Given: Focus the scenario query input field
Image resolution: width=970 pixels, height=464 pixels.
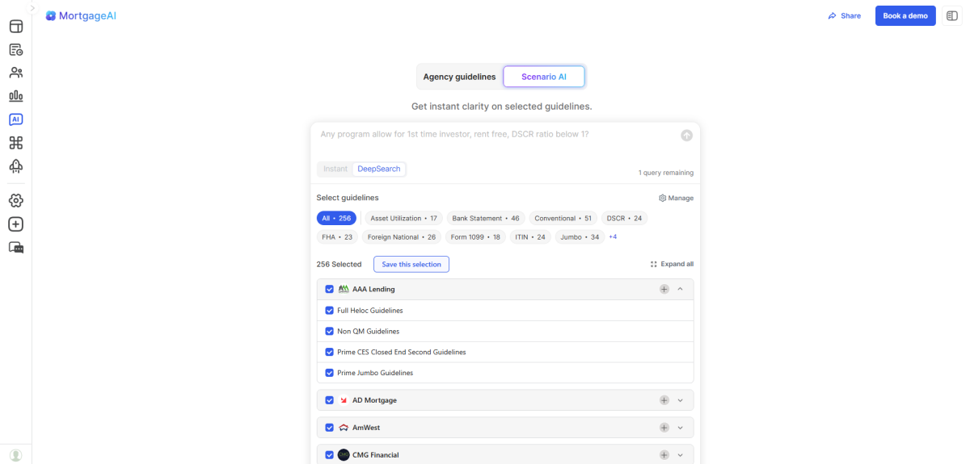Looking at the screenshot, I should pyautogui.click(x=496, y=135).
